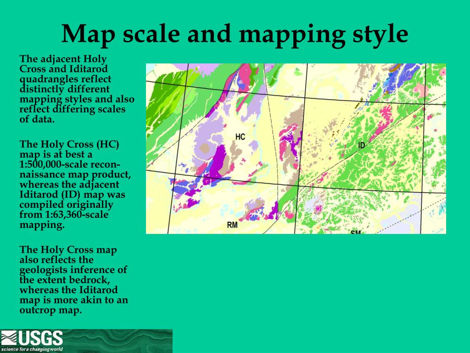Click the "HC" label on the map
Screen dimensions: 470x353
tap(240, 137)
